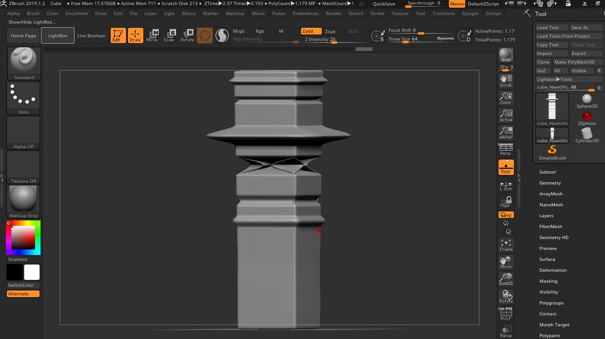
Task: Click the LightBox button
Action: [58, 35]
